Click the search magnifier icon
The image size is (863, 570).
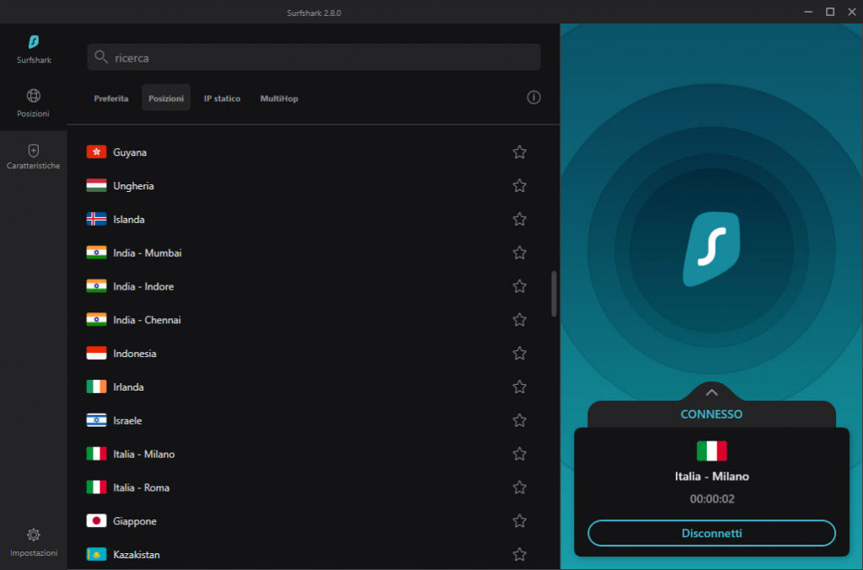coord(101,56)
